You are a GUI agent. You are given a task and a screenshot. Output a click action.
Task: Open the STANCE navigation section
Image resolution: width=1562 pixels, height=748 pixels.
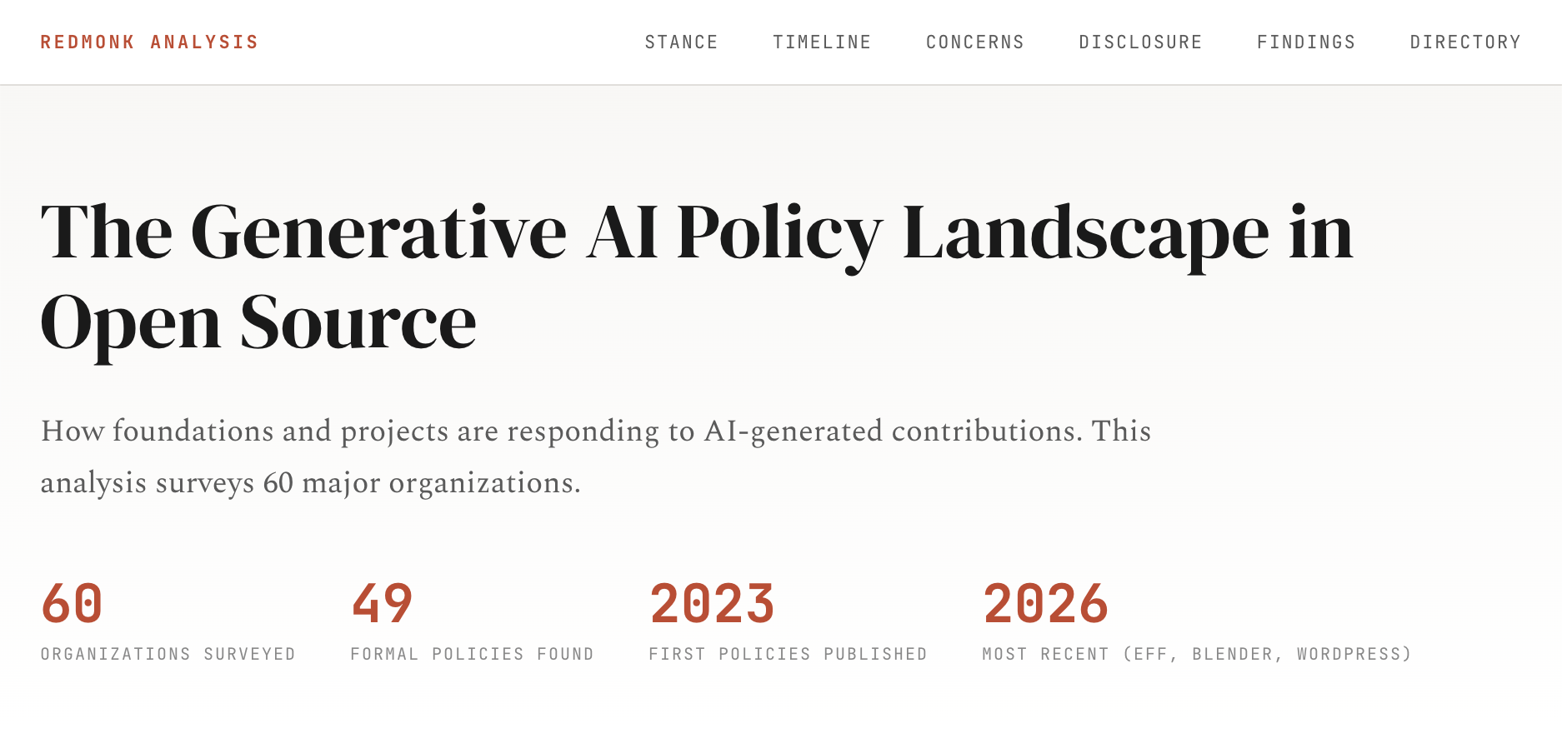coord(681,42)
